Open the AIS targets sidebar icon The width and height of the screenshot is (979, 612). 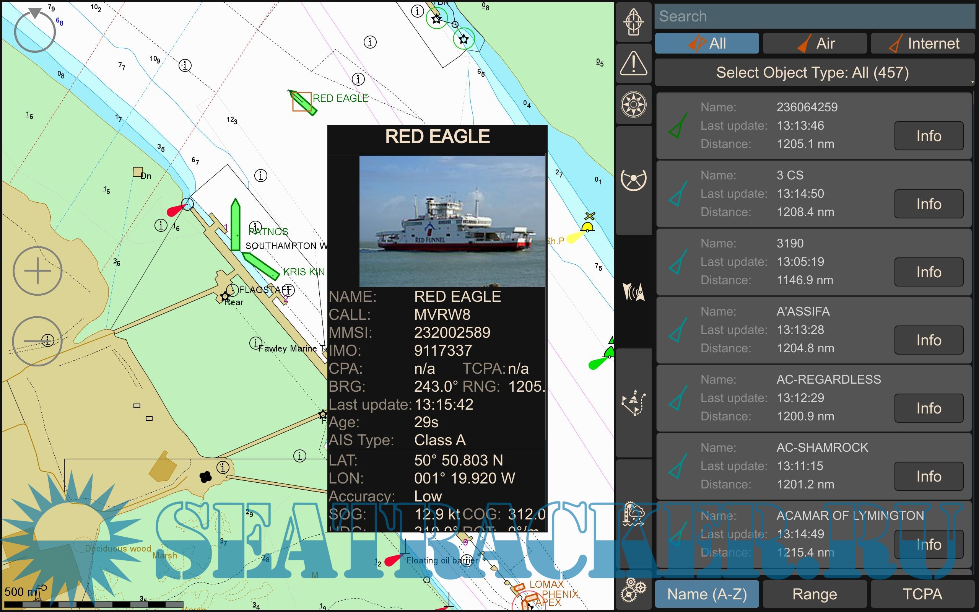coord(633,292)
